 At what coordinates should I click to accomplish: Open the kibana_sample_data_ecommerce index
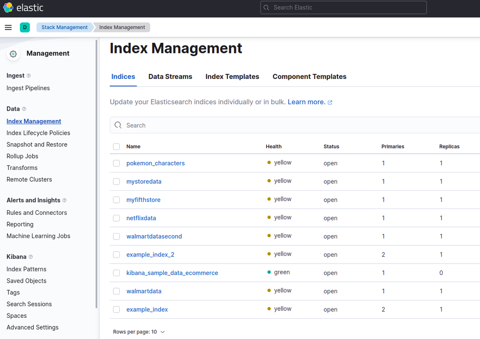pos(172,272)
